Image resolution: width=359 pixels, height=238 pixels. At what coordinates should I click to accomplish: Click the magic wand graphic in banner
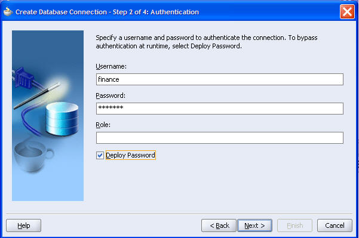pos(36,95)
